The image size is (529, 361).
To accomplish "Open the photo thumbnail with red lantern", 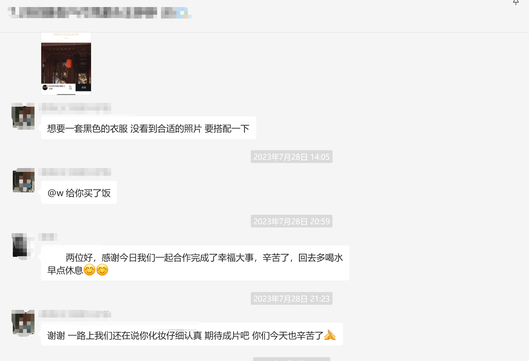I will pos(66,64).
